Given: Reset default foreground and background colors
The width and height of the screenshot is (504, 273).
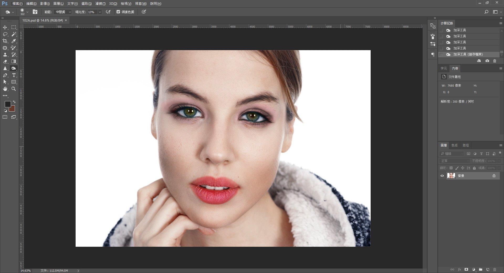Looking at the screenshot, I should point(6,111).
